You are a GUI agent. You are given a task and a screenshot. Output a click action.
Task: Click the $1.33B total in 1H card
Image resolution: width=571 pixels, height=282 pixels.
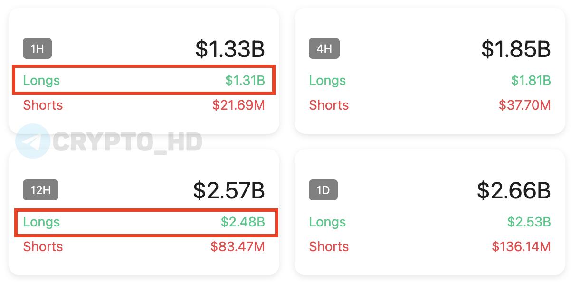[x=230, y=49]
